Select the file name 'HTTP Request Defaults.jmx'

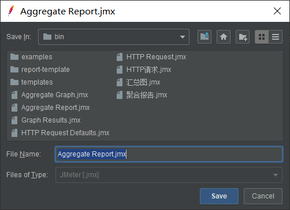[x=65, y=133]
